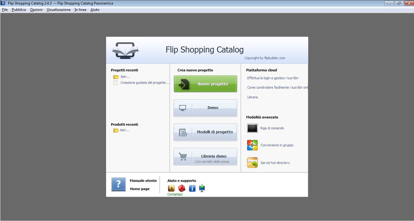This screenshot has width=414, height=221.
Task: Click the blue question mark help icon
Action: [x=118, y=184]
